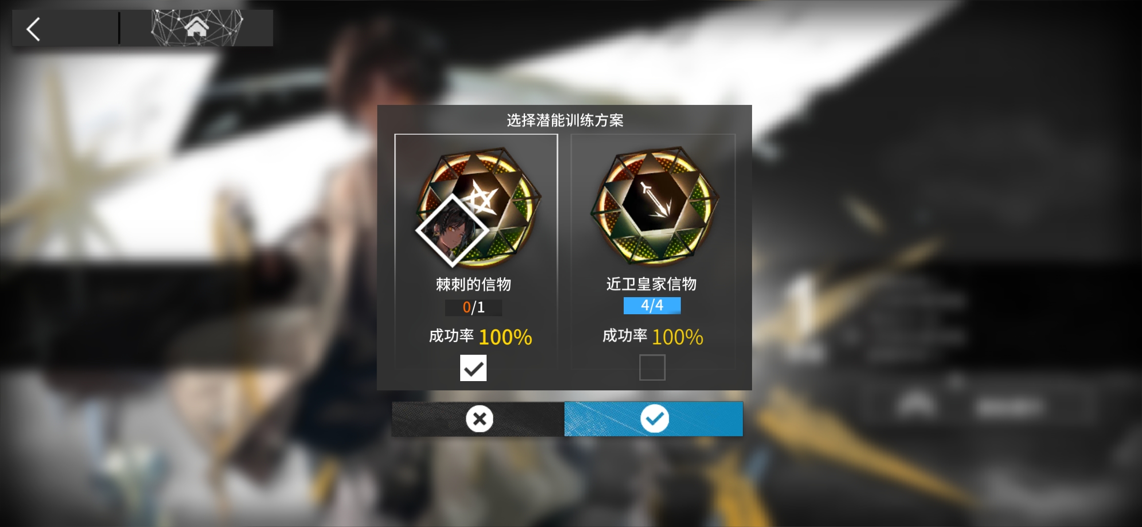The image size is (1142, 527).
Task: Click the 0/1 token count
Action: pyautogui.click(x=473, y=307)
